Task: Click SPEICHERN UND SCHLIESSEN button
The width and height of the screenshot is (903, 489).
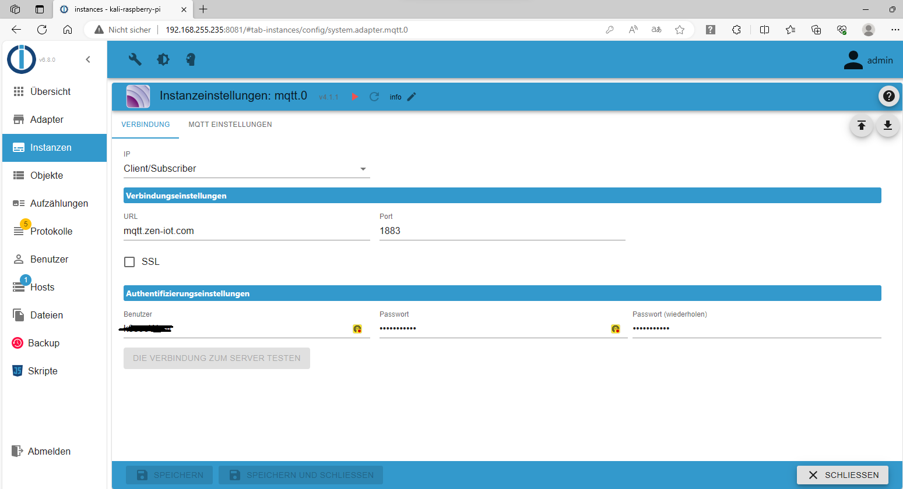Action: (301, 475)
